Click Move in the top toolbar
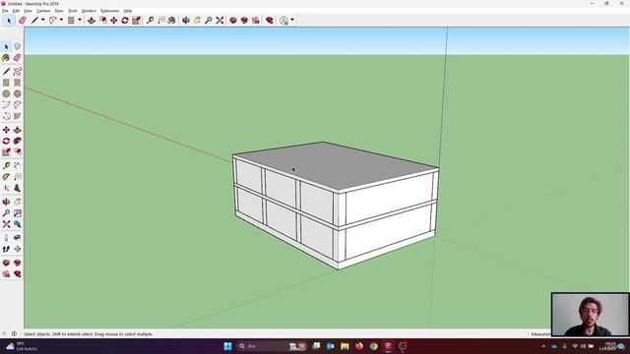The image size is (630, 354). (114, 20)
